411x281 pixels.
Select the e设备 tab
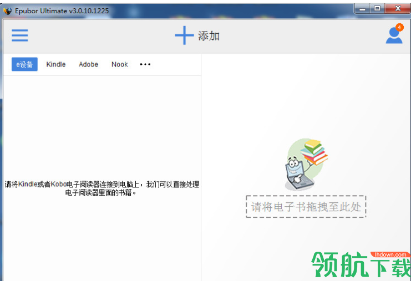point(24,64)
